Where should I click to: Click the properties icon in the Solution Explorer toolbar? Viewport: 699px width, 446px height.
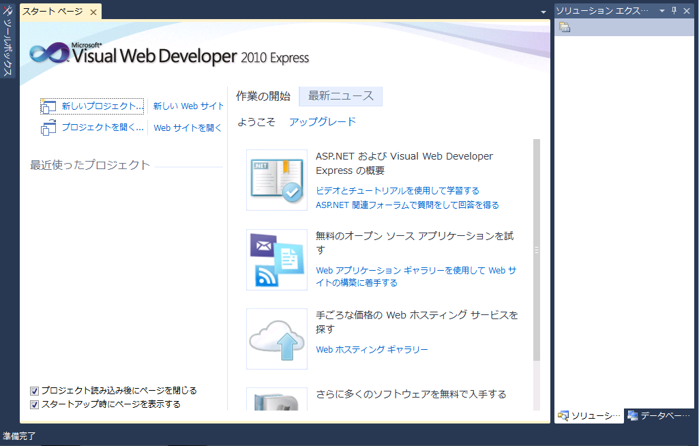click(x=565, y=28)
